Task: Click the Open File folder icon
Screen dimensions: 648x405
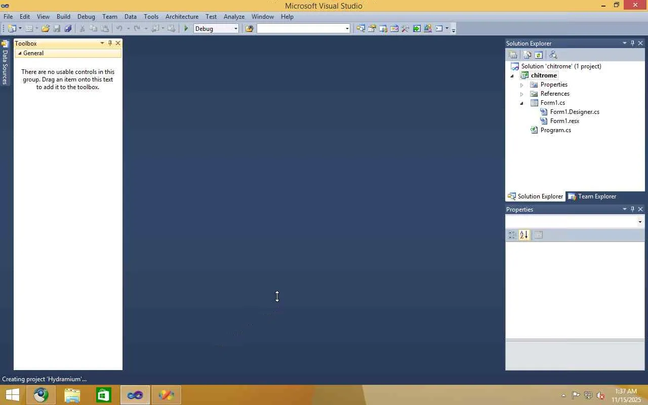Action: 46,29
